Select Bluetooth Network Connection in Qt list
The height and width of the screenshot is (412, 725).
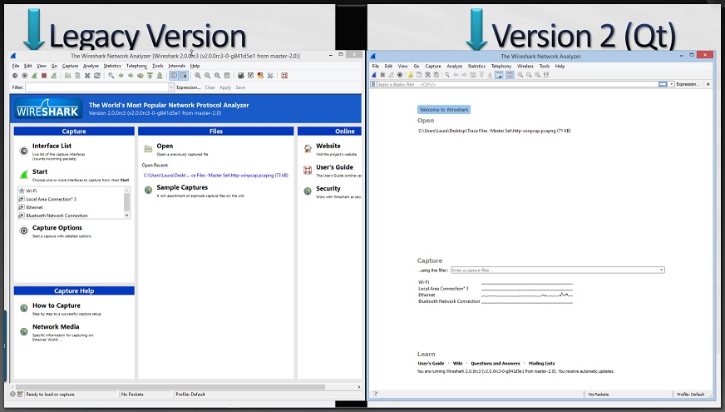click(449, 301)
